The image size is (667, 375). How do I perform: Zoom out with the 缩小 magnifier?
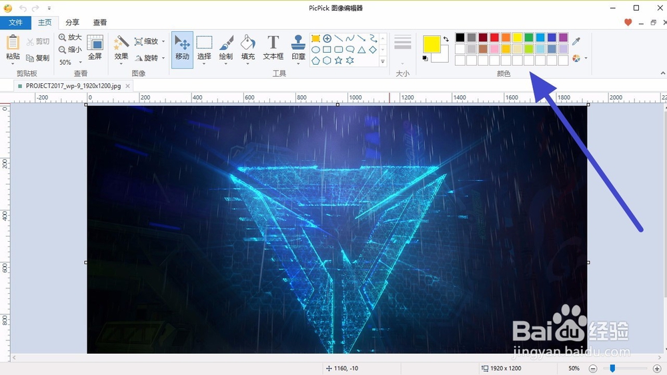70,50
